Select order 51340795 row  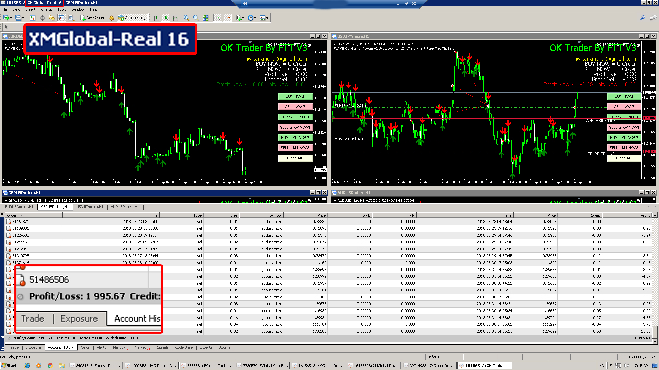328,256
